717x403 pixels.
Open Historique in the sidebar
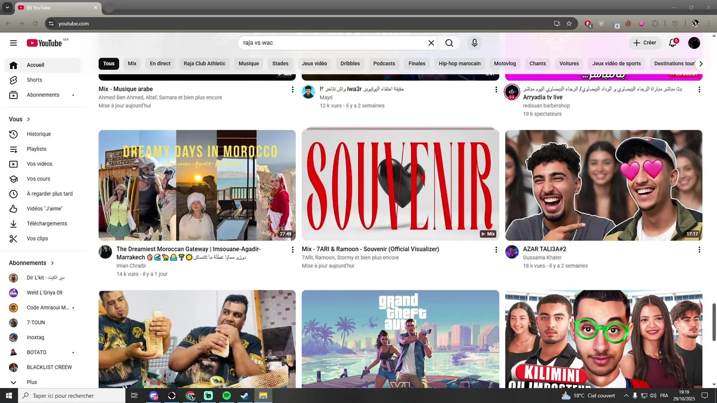click(43, 134)
